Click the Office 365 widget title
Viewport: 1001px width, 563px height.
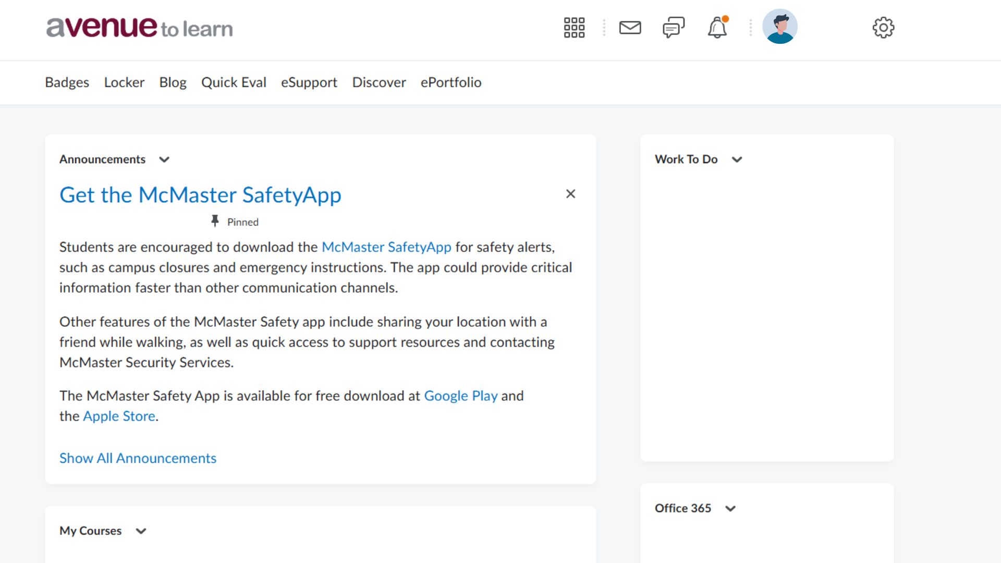[683, 508]
